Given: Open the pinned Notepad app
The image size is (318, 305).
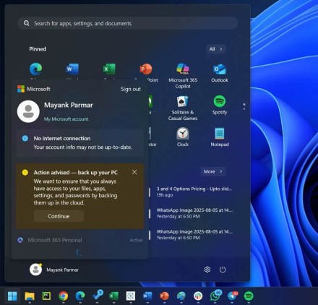Looking at the screenshot, I should (x=220, y=137).
